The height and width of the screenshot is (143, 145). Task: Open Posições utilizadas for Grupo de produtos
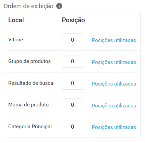point(114,62)
